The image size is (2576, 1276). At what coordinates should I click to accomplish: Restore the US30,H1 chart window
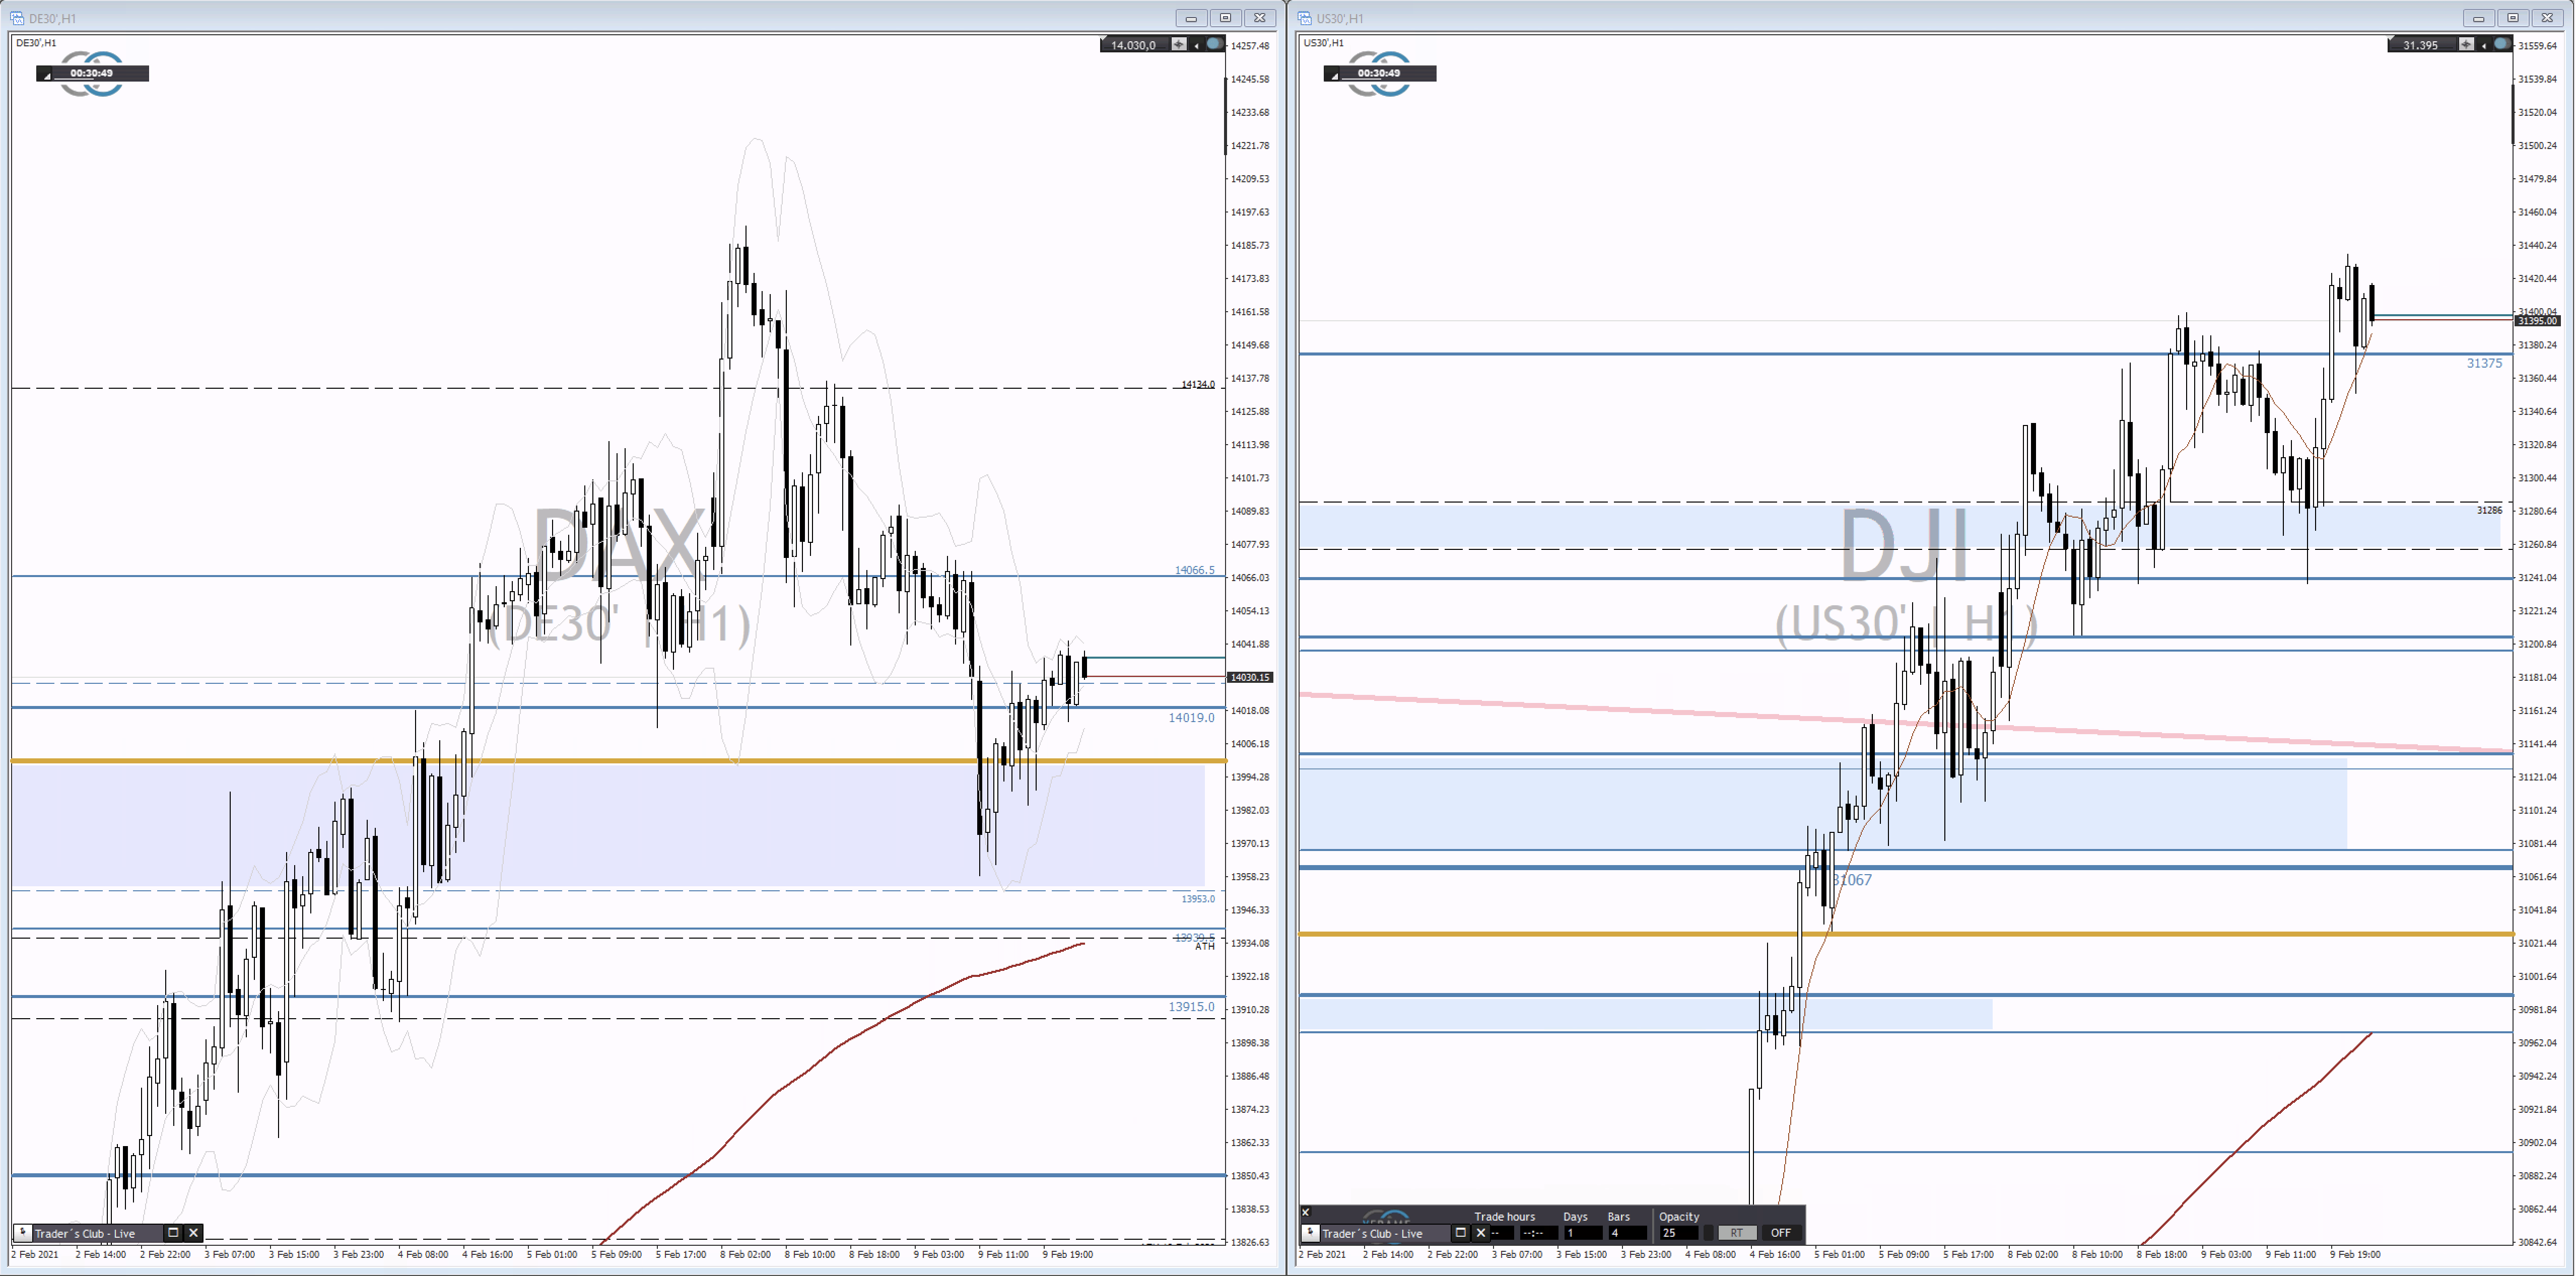(x=2512, y=18)
